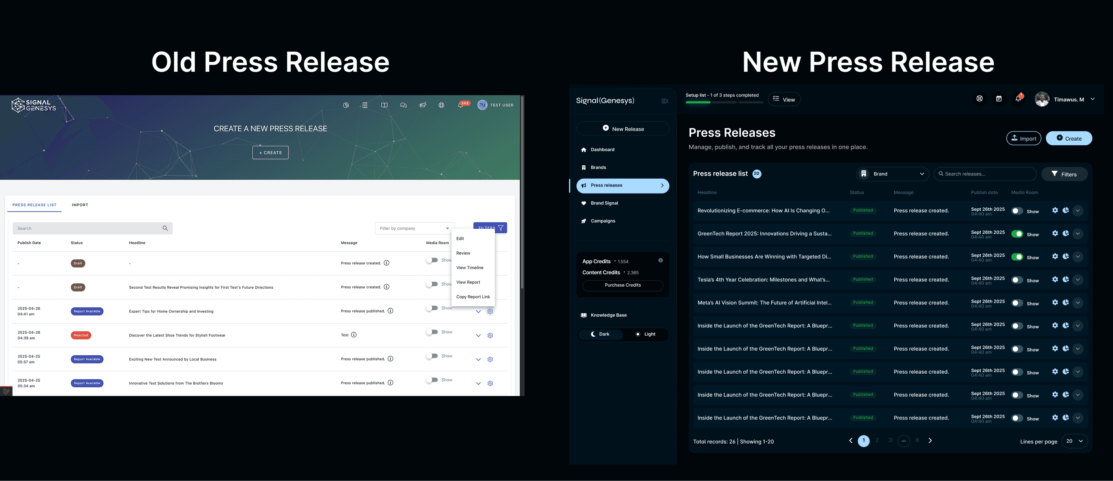Image resolution: width=1113 pixels, height=481 pixels.
Task: Expand the Filter by company dropdown
Action: click(x=414, y=228)
